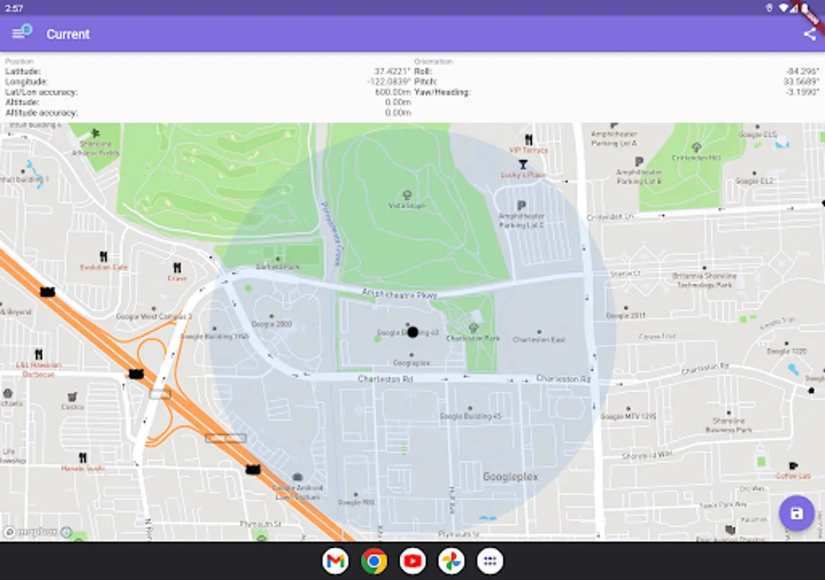Click the black current-location dot on the map
The height and width of the screenshot is (580, 825).
(413, 333)
